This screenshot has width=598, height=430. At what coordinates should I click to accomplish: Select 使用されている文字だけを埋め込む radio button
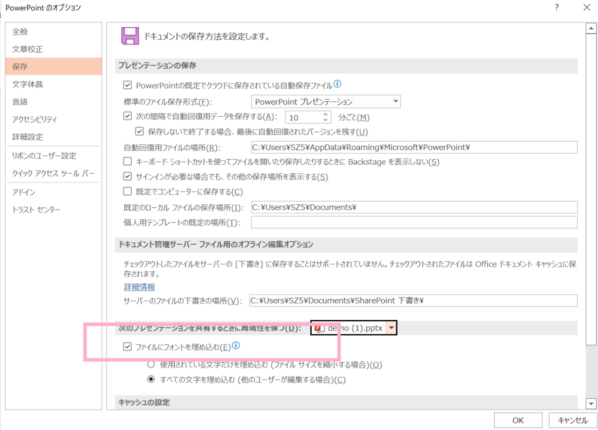[x=151, y=364]
